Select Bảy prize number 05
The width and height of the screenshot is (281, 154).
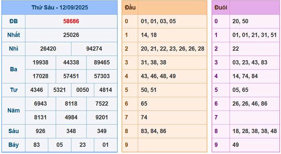(60, 145)
